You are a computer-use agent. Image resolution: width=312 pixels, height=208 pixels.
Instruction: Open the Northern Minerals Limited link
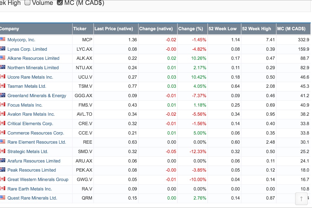click(33, 68)
